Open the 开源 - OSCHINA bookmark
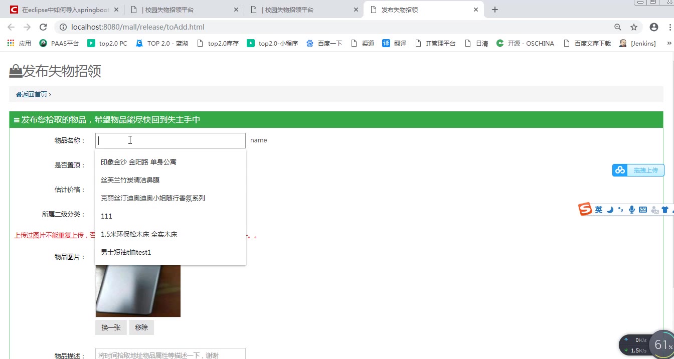Screen dimensions: 674x359 pyautogui.click(x=525, y=44)
